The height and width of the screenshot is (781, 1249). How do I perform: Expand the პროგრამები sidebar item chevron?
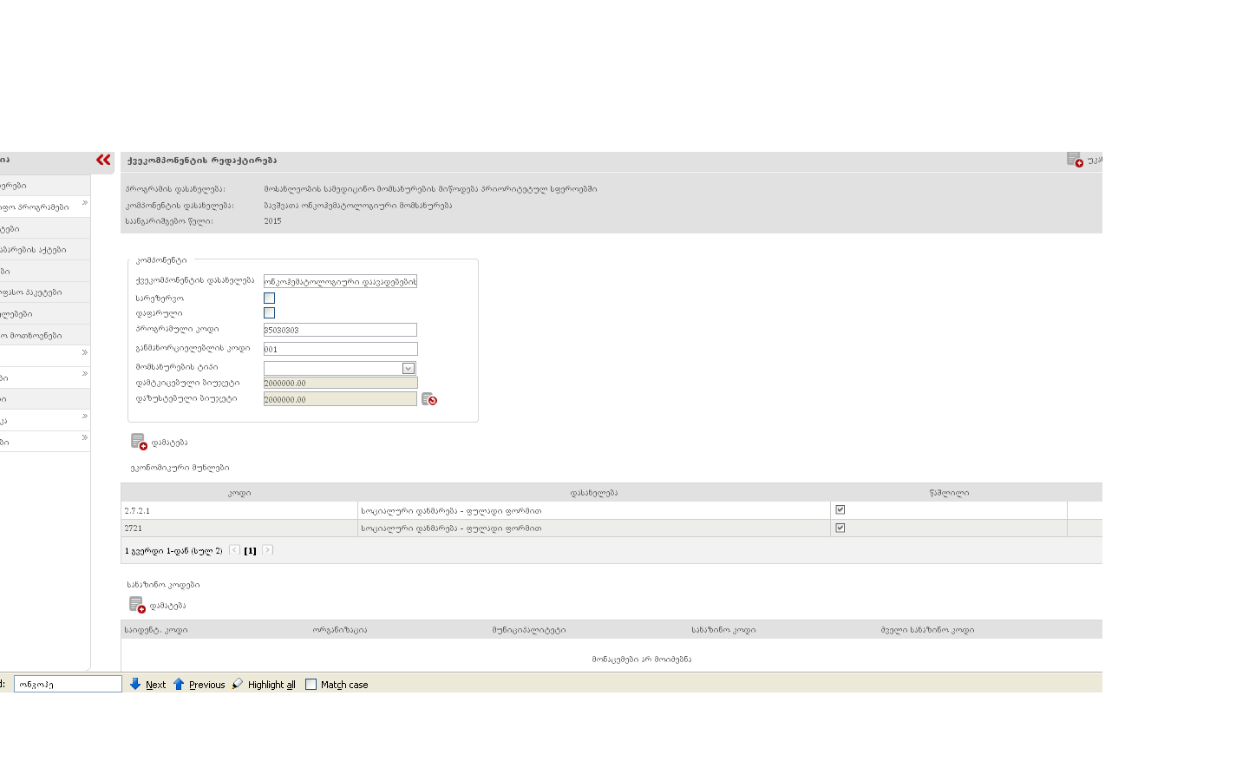point(84,203)
